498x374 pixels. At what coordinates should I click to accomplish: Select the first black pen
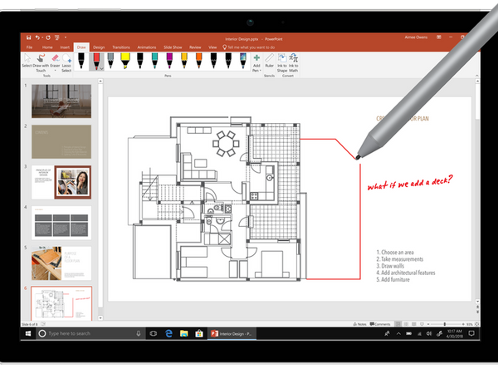coord(81,61)
